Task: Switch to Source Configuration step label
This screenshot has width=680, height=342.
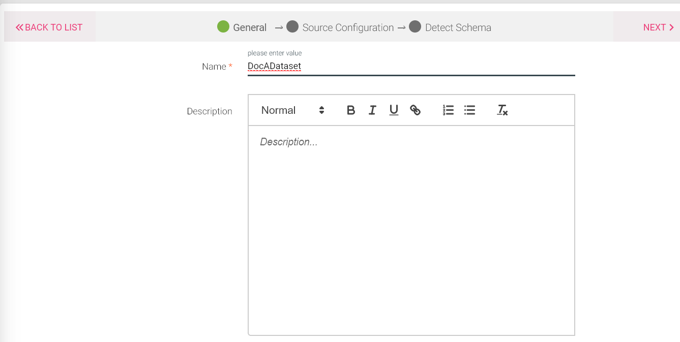Action: pyautogui.click(x=348, y=27)
